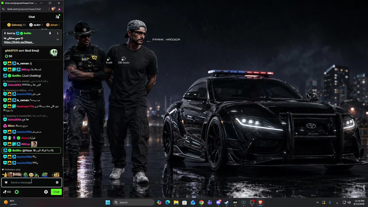
Task: Click the kick.com popout address bar URL
Action: 24,9
